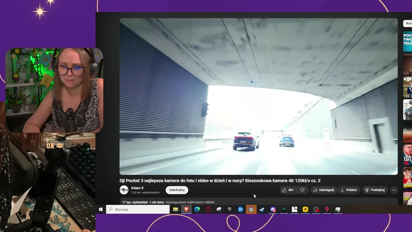Switch to the Brave browser in taskbar
Viewport: 412px width, 232px height.
(x=186, y=209)
